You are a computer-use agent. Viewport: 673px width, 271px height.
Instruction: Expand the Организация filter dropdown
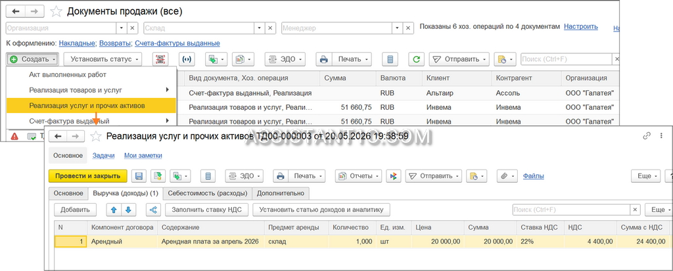pos(122,28)
